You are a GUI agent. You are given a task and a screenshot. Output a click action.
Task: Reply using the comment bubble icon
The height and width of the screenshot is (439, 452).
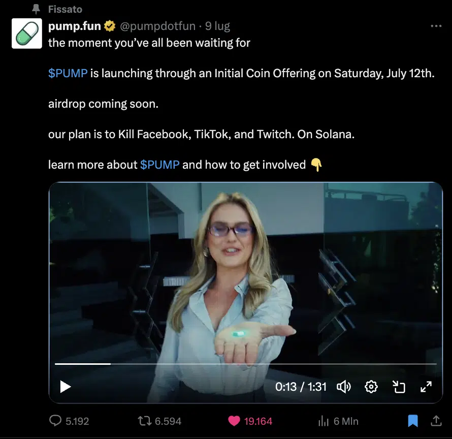click(x=55, y=421)
